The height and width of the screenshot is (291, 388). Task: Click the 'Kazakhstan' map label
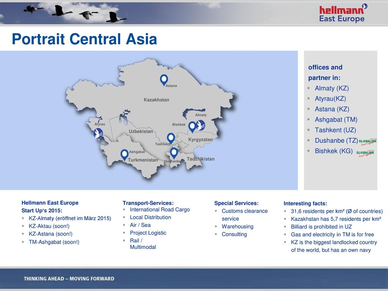coord(156,100)
